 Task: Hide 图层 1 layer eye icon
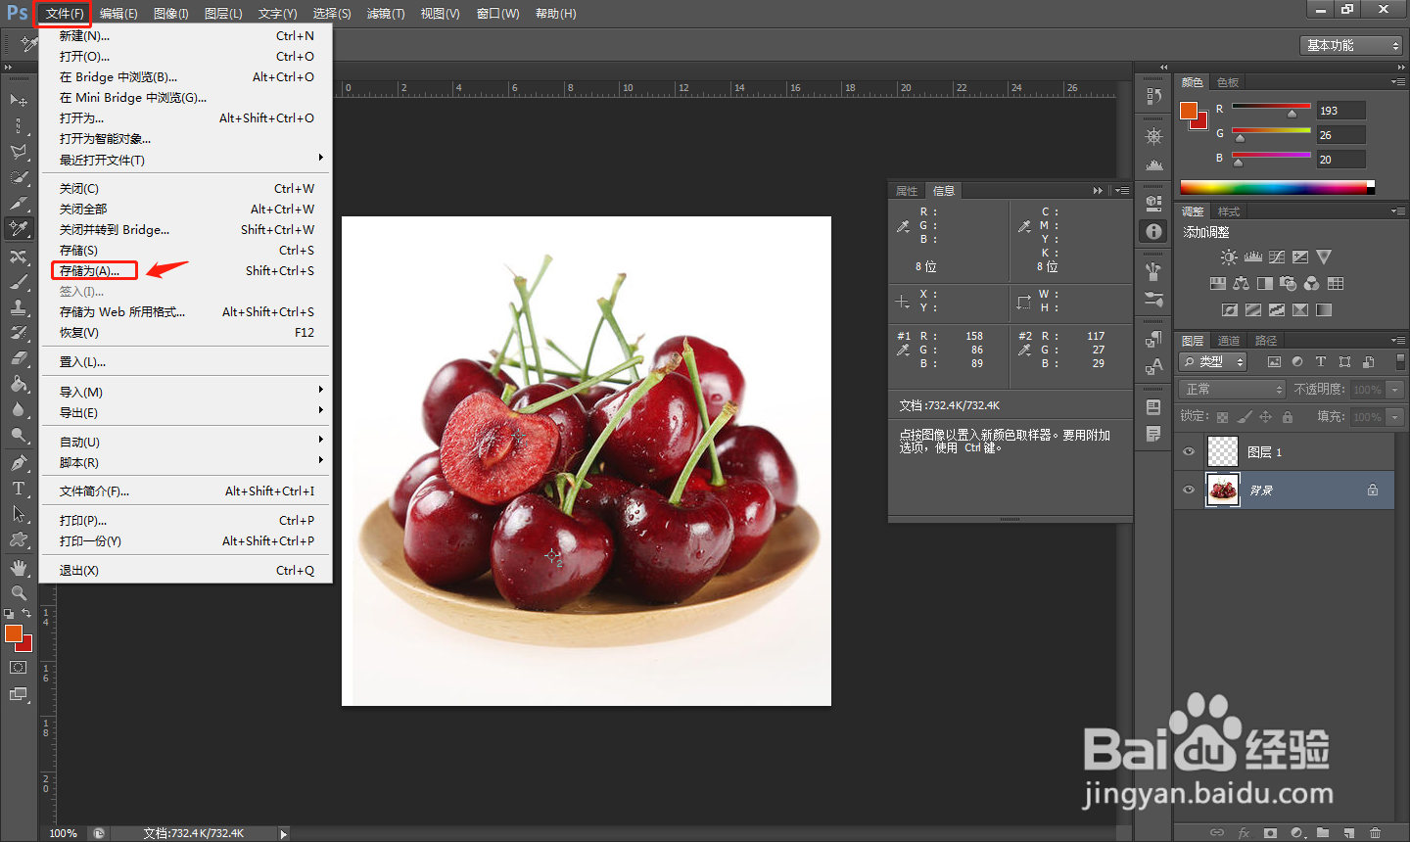[1189, 451]
